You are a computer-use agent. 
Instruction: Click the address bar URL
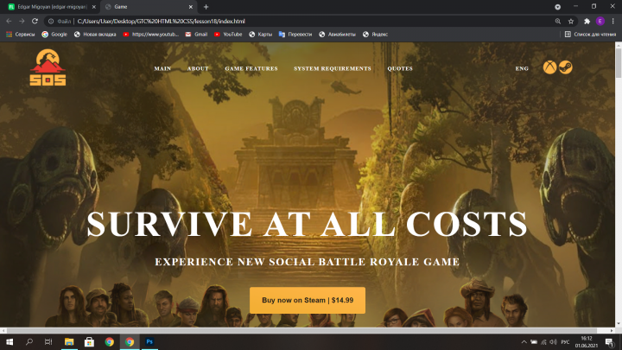pyautogui.click(x=161, y=21)
